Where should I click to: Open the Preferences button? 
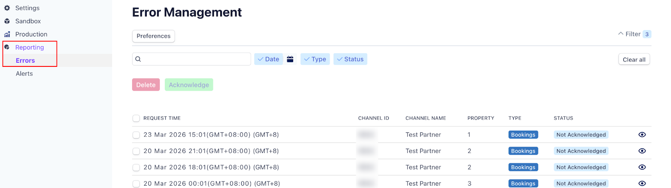pyautogui.click(x=153, y=36)
